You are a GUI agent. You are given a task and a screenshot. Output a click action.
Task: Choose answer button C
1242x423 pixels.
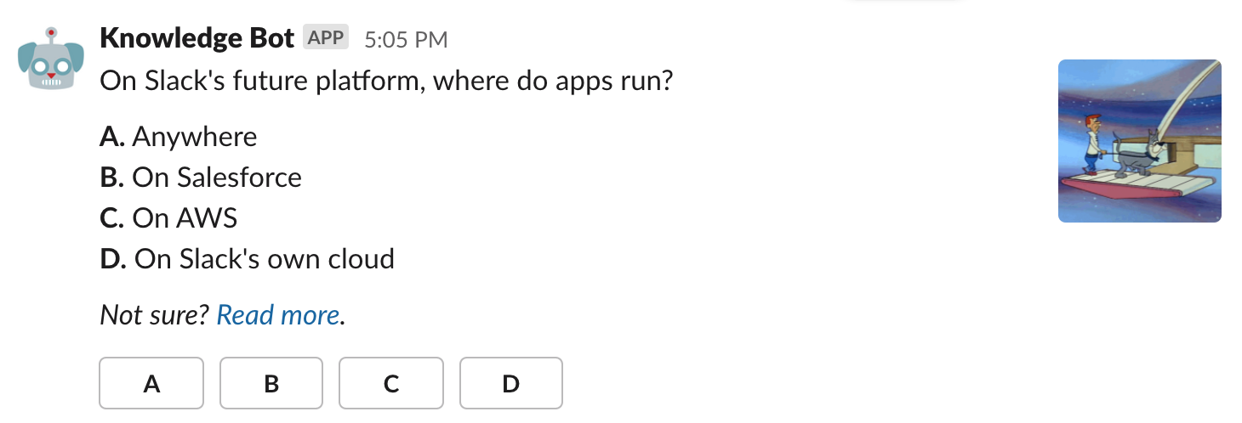(391, 384)
